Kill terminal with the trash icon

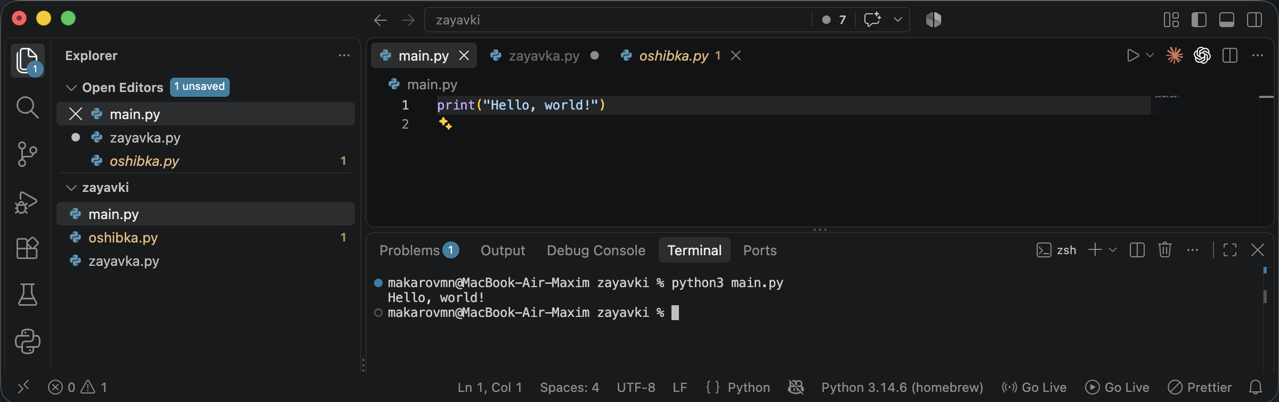click(1165, 249)
